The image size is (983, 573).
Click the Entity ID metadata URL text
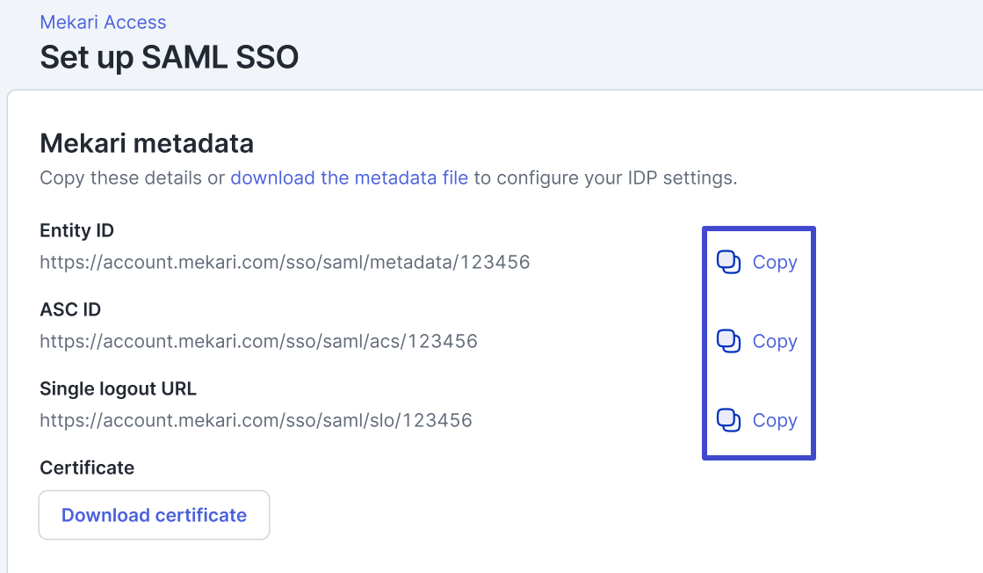[285, 262]
